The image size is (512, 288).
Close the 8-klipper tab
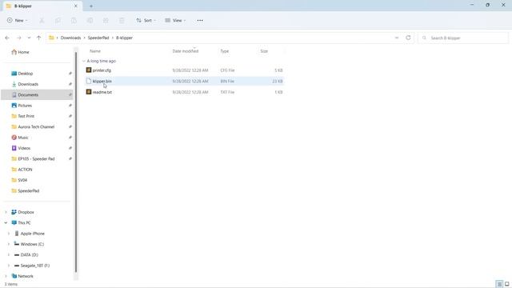click(x=76, y=6)
